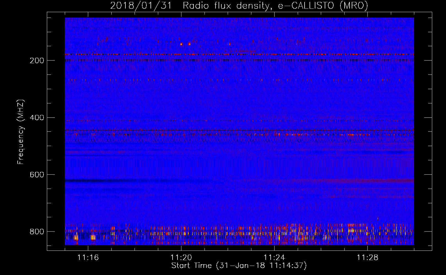Image resolution: width=446 pixels, height=275 pixels.
Task: Click the 400 frequency tick label
Action: [37, 118]
